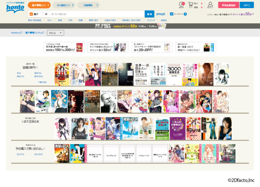Image resolution: width=260 pixels, height=187 pixels.
Task: Open the 著者で探す menu item
Action: coord(94,20)
